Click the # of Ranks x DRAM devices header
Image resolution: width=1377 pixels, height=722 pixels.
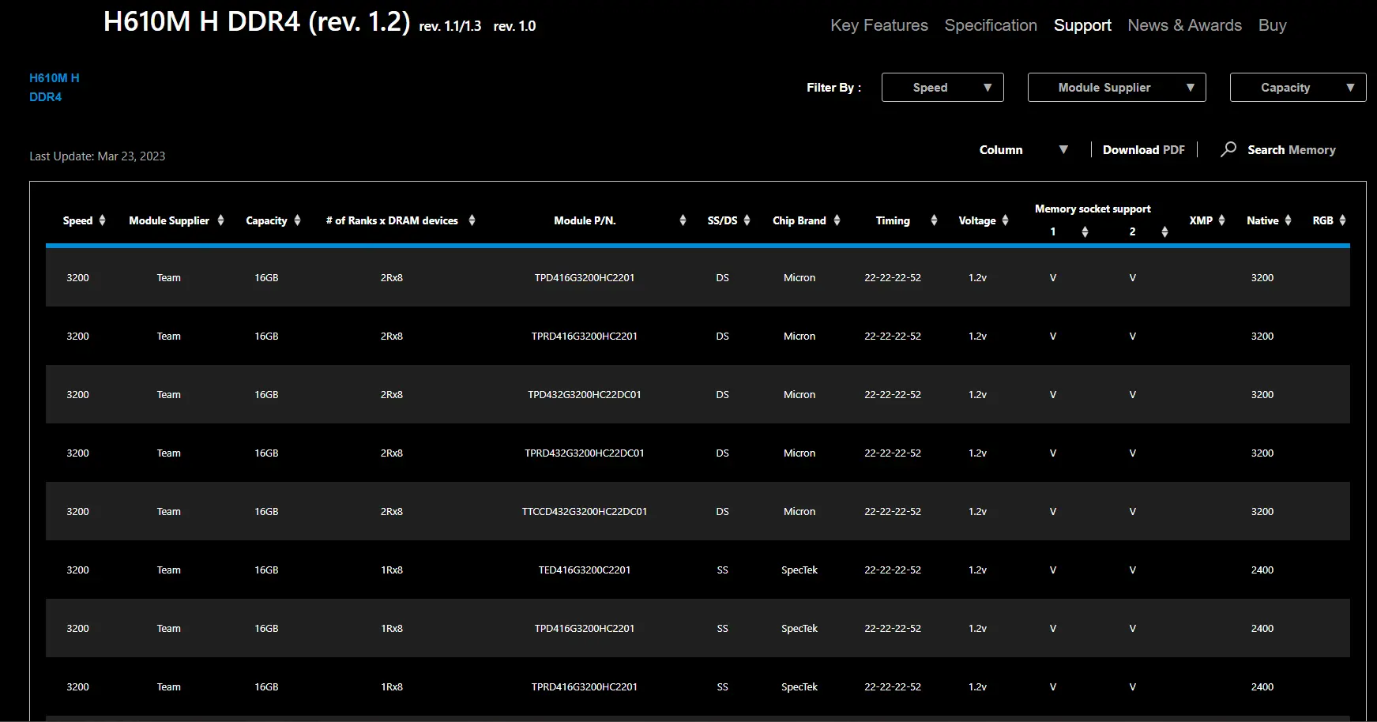(x=392, y=220)
